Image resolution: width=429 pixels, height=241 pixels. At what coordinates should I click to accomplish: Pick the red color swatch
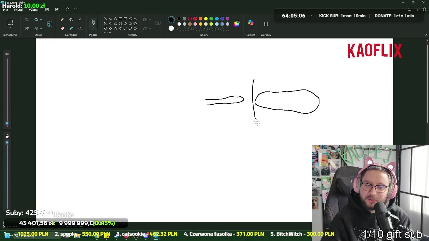coord(195,19)
